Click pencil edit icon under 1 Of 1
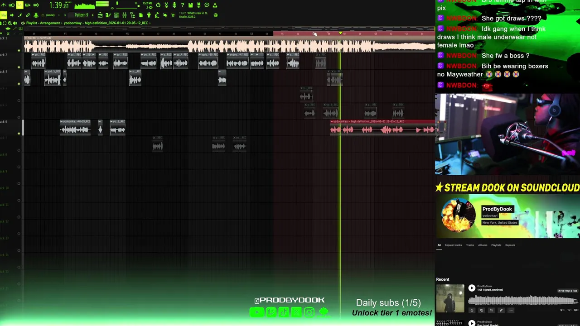The height and width of the screenshot is (326, 580). point(501,310)
